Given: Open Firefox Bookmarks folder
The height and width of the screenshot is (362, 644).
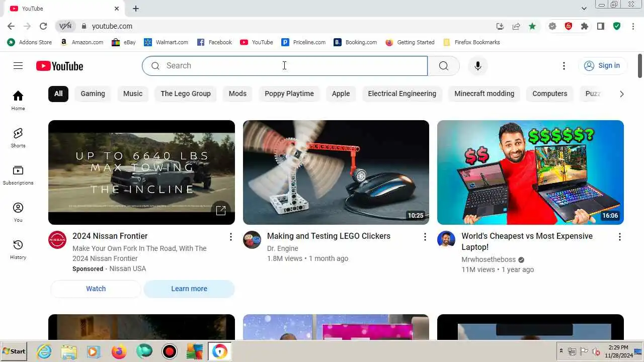Looking at the screenshot, I should point(471,42).
